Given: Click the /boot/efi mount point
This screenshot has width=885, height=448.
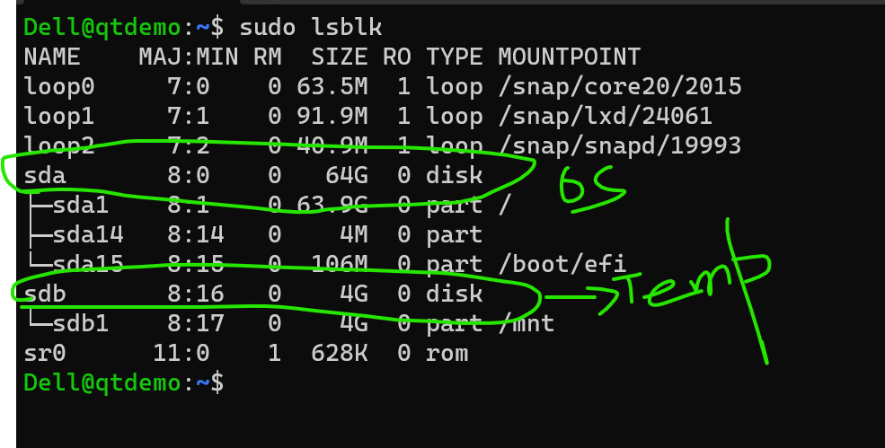Looking at the screenshot, I should 562,264.
